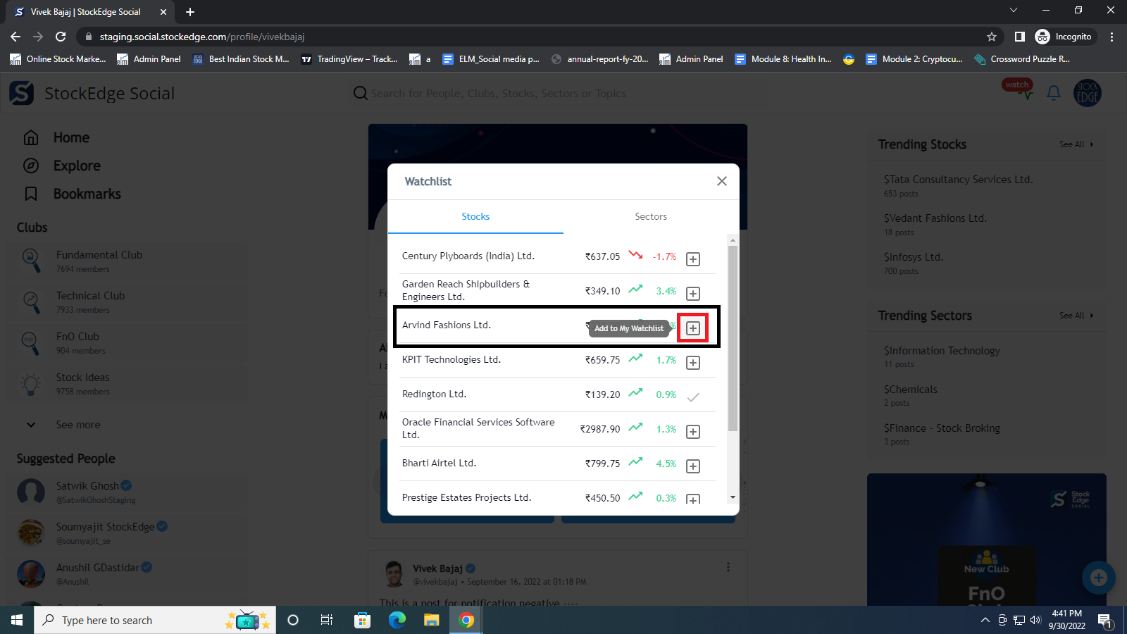
Task: Expand Trending Stocks See All
Action: 1076,144
